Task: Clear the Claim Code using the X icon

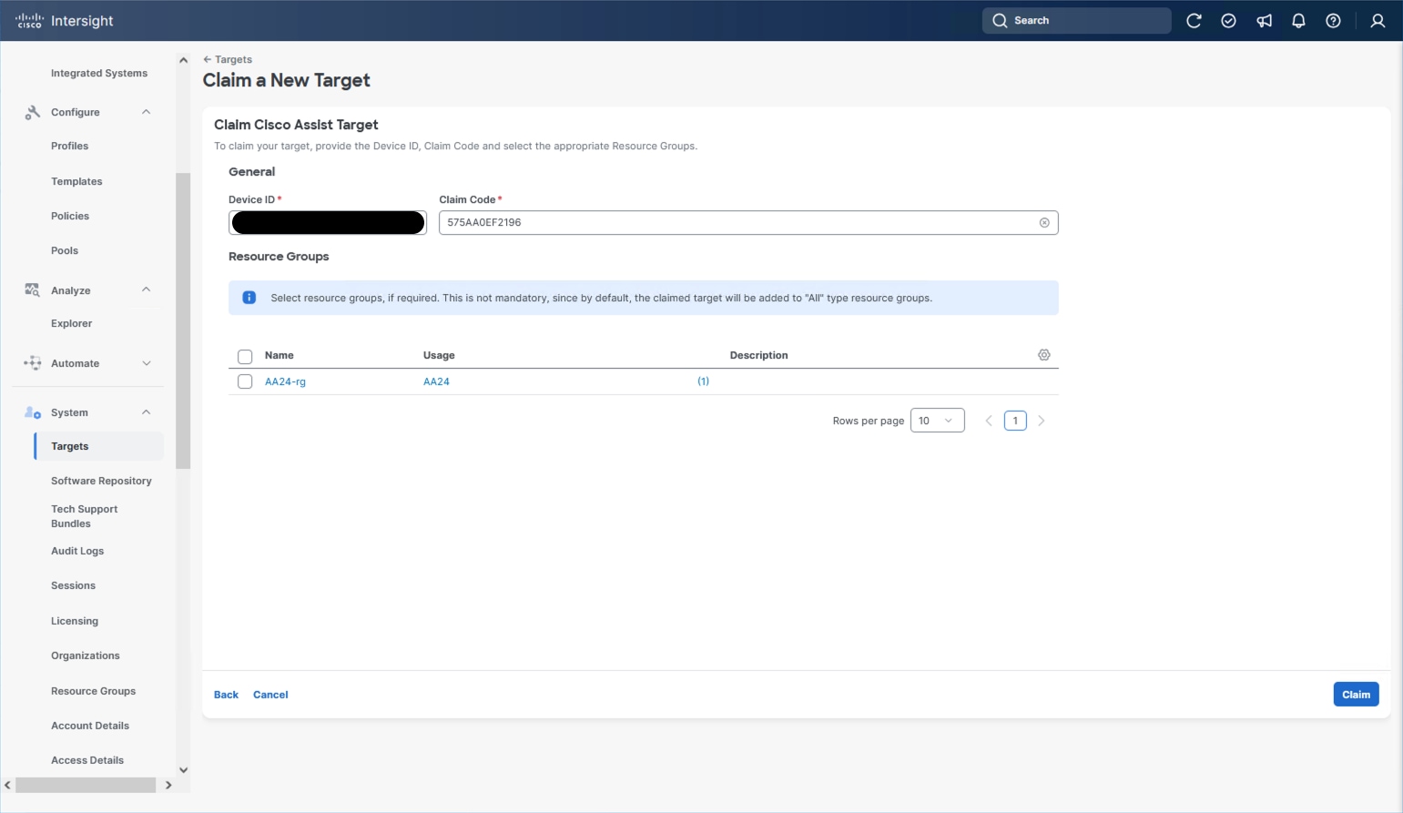Action: tap(1043, 222)
